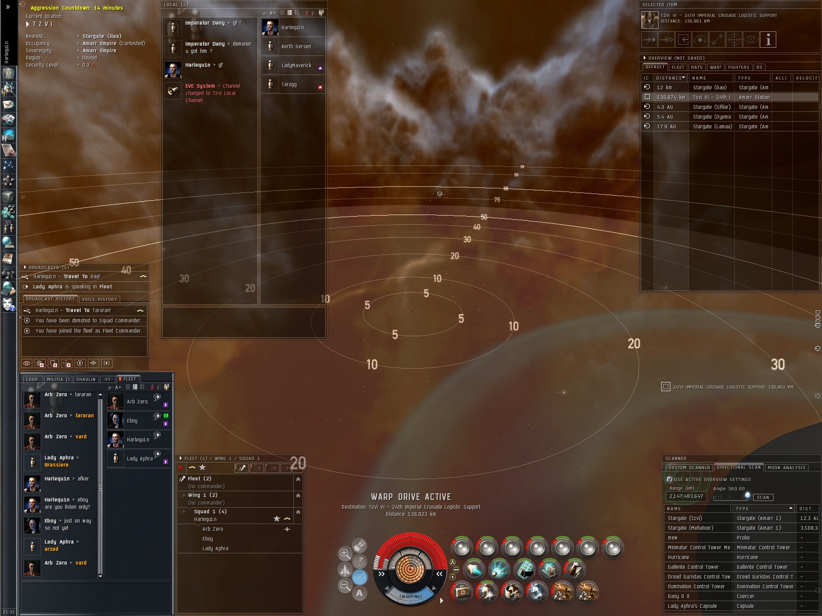The width and height of the screenshot is (822, 616).
Task: Open the Help face icon in sidebar
Action: 9,304
